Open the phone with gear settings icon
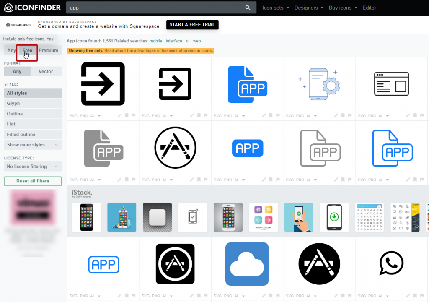 [x=319, y=84]
